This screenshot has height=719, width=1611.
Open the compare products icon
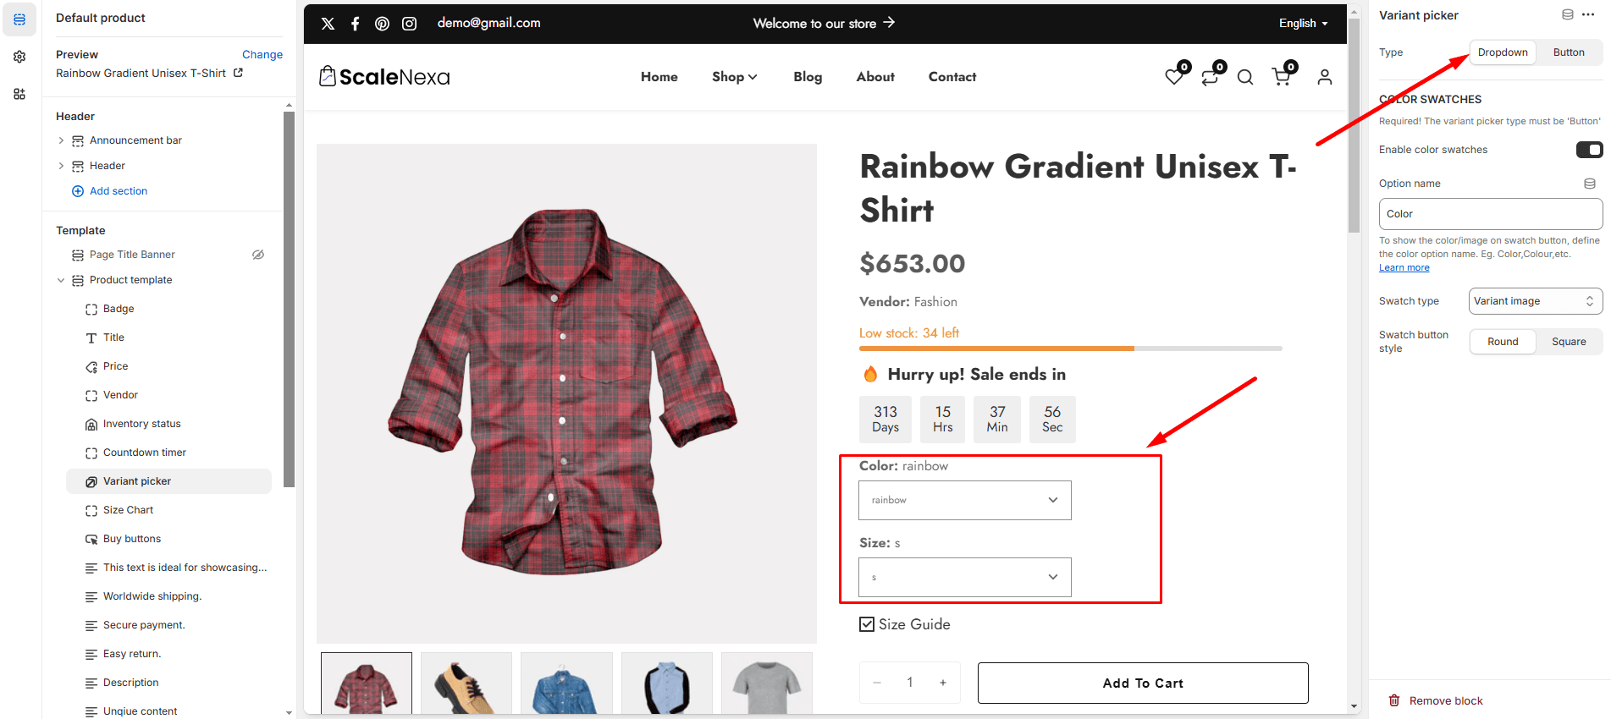1210,77
